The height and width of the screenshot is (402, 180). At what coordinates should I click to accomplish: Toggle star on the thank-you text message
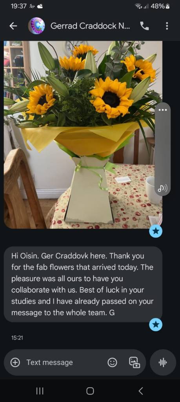[156, 325]
